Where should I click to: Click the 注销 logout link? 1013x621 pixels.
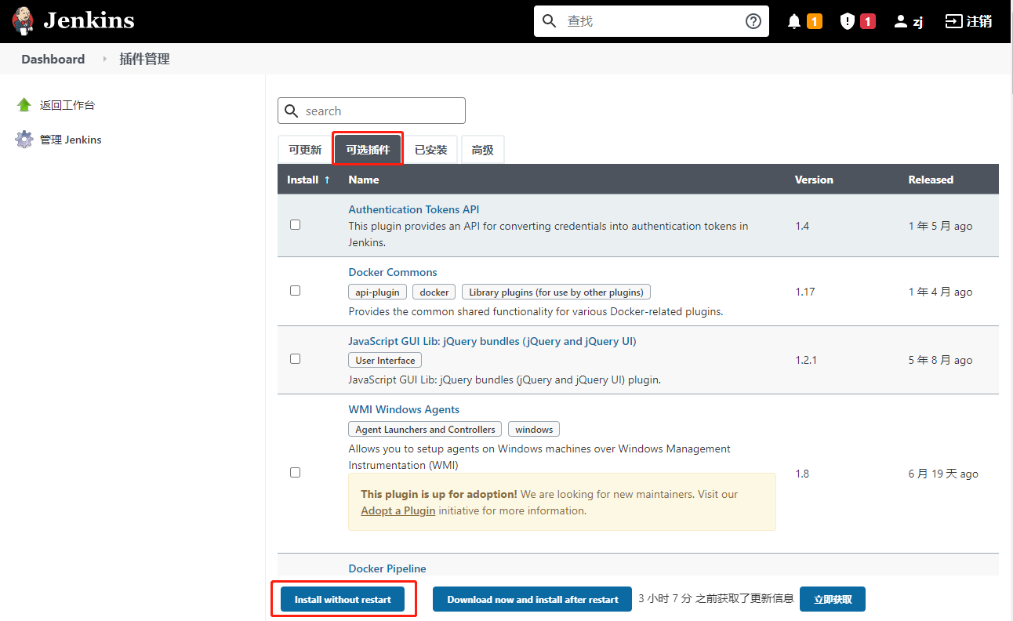(x=979, y=22)
